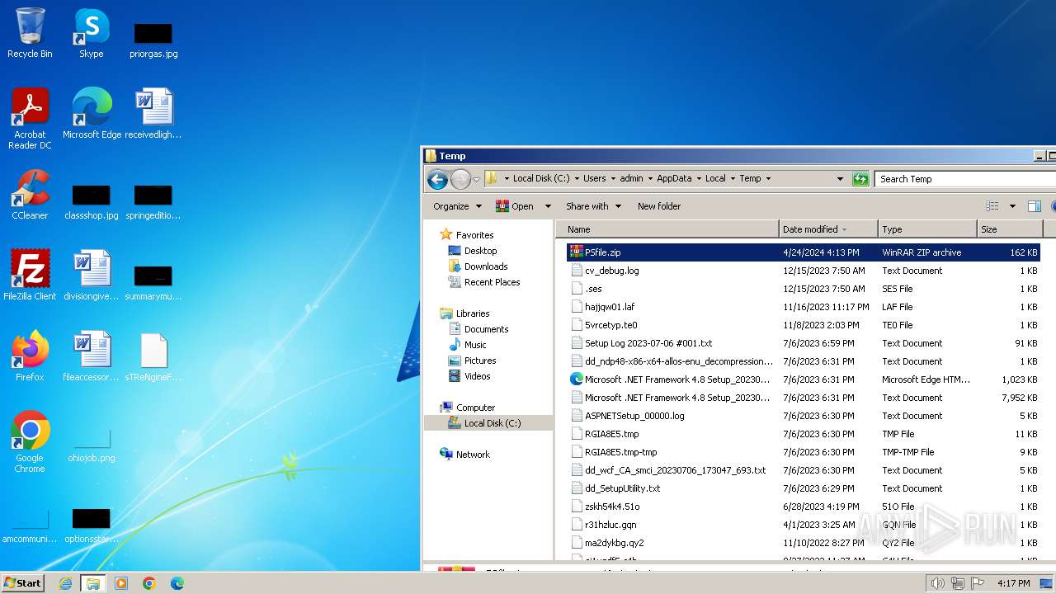Open the change view options dropdown arrow
1056x594 pixels.
coord(1012,206)
